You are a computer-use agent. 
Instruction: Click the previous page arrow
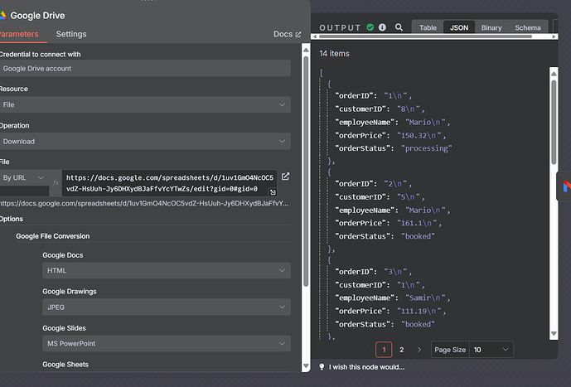pyautogui.click(x=366, y=350)
